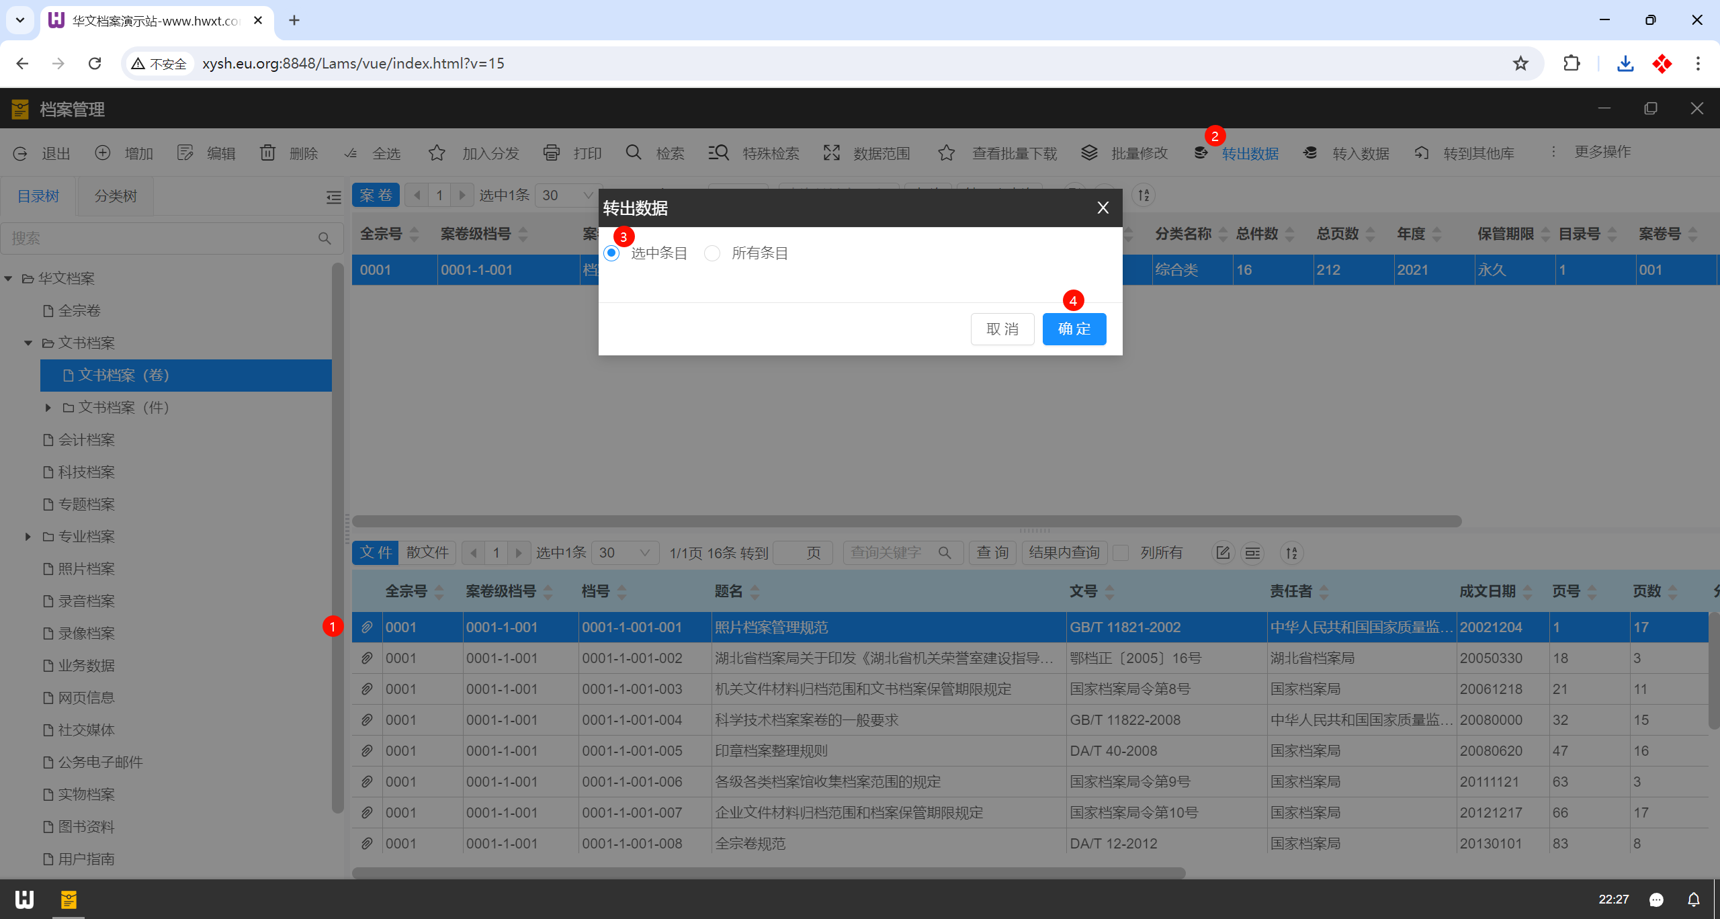Click the 案卷 table horizontal scrollbar
The height and width of the screenshot is (919, 1720).
(x=906, y=521)
